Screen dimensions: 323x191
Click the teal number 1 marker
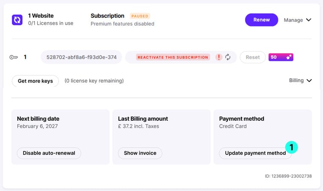point(292,147)
